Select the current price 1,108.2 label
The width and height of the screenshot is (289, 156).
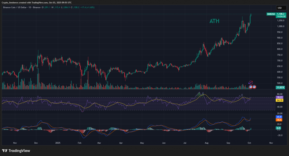pos(280,14)
